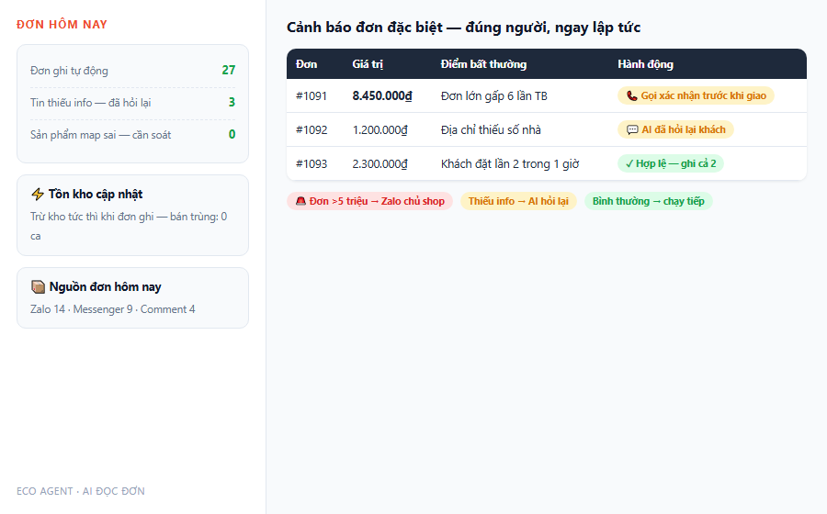This screenshot has width=827, height=514.
Task: Click the lightning bolt icon beside Tồn kho cập nhật
Action: tap(38, 195)
